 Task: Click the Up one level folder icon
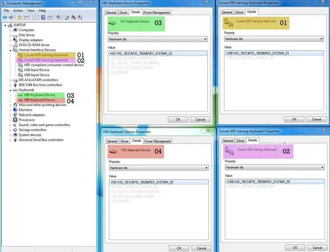click(x=20, y=17)
